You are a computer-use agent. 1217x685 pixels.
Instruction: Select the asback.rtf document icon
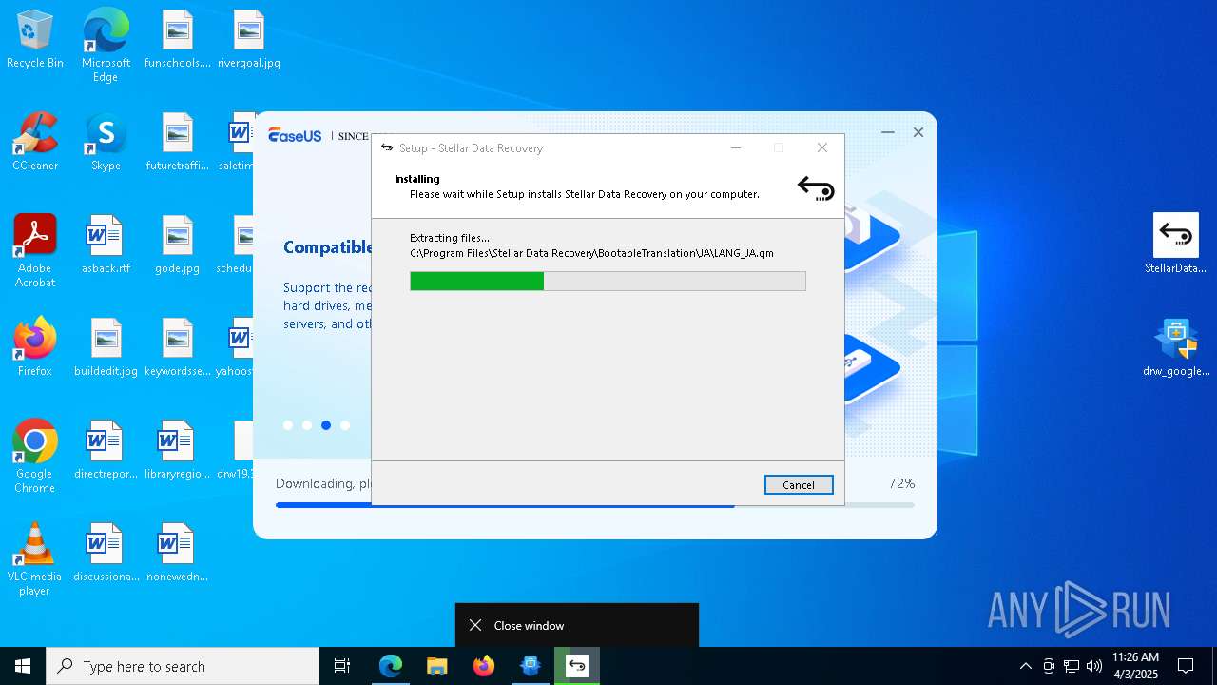106,245
